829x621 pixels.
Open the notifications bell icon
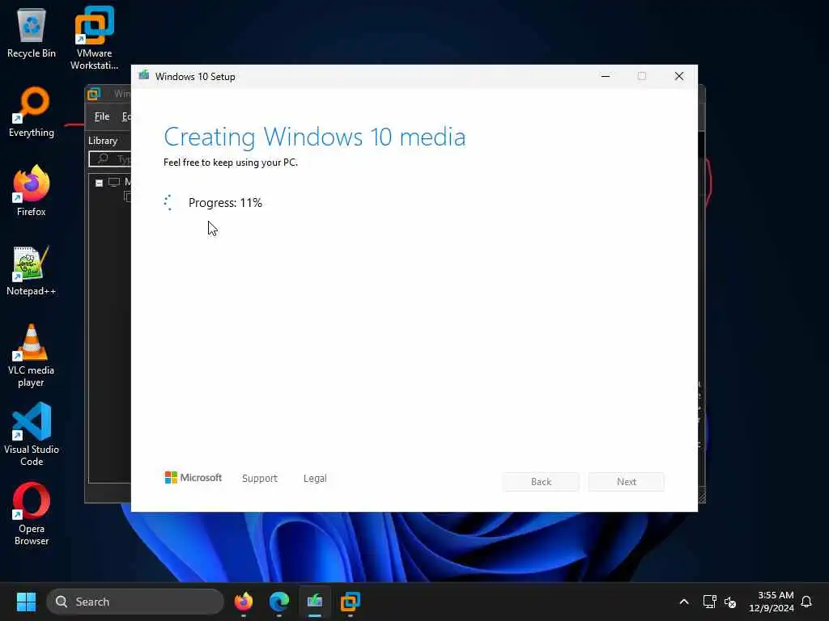[806, 602]
